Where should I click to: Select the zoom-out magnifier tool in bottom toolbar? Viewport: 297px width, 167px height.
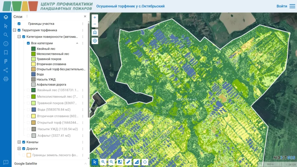click(111, 162)
